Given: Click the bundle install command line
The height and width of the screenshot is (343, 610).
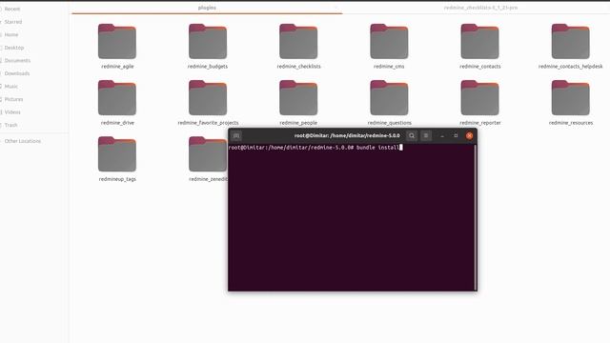Looking at the screenshot, I should tap(315, 148).
